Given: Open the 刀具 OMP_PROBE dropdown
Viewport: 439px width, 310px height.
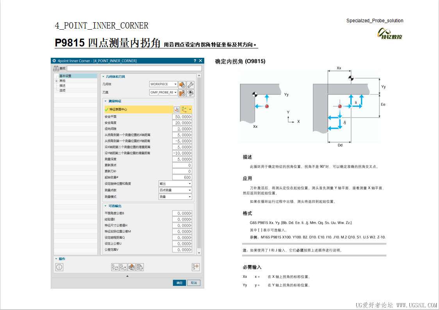Looking at the screenshot, I should click(164, 92).
